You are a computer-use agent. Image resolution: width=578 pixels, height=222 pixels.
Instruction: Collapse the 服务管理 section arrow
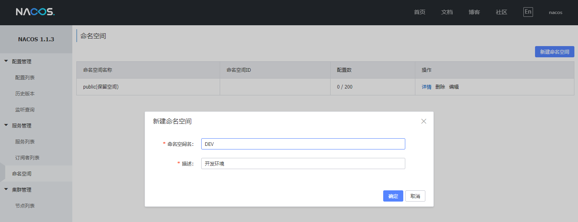click(x=6, y=125)
